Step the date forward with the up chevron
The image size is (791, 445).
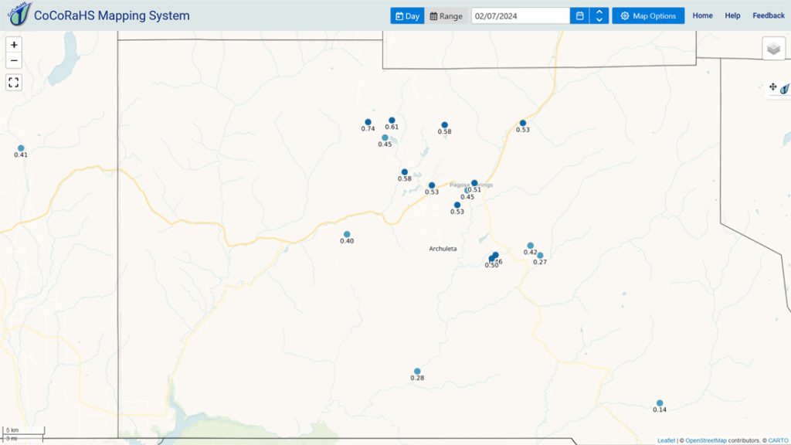(x=599, y=12)
